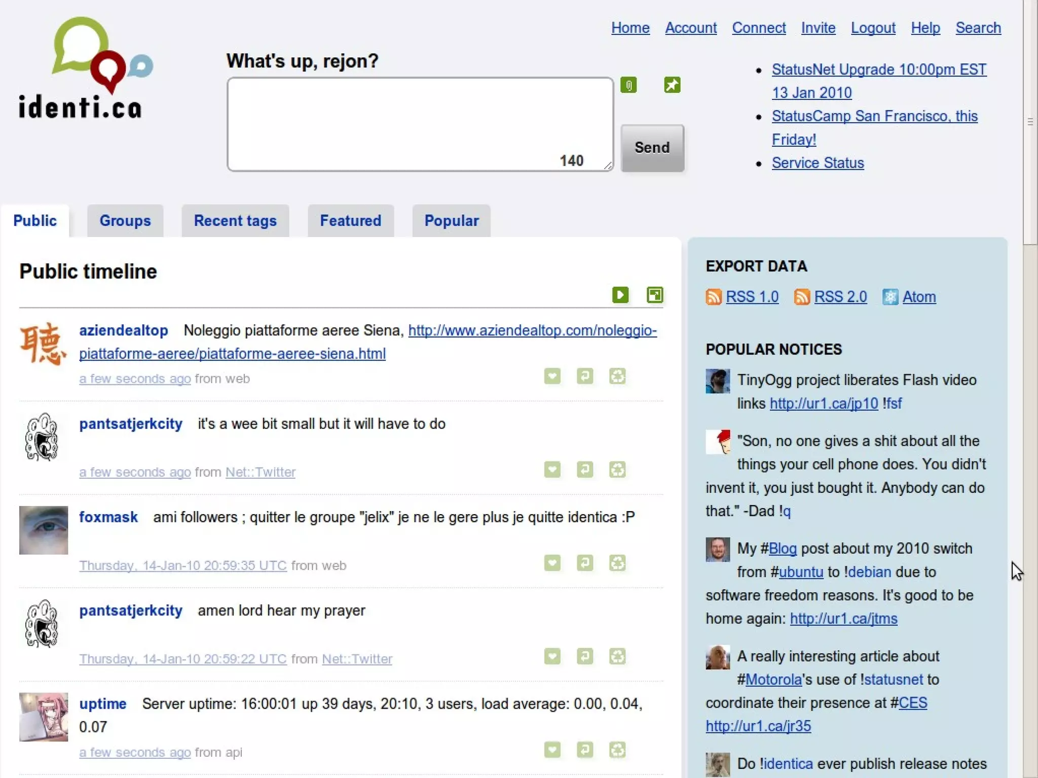The width and height of the screenshot is (1038, 778).
Task: Click the RSS 1.0 feed icon
Action: [x=714, y=297]
